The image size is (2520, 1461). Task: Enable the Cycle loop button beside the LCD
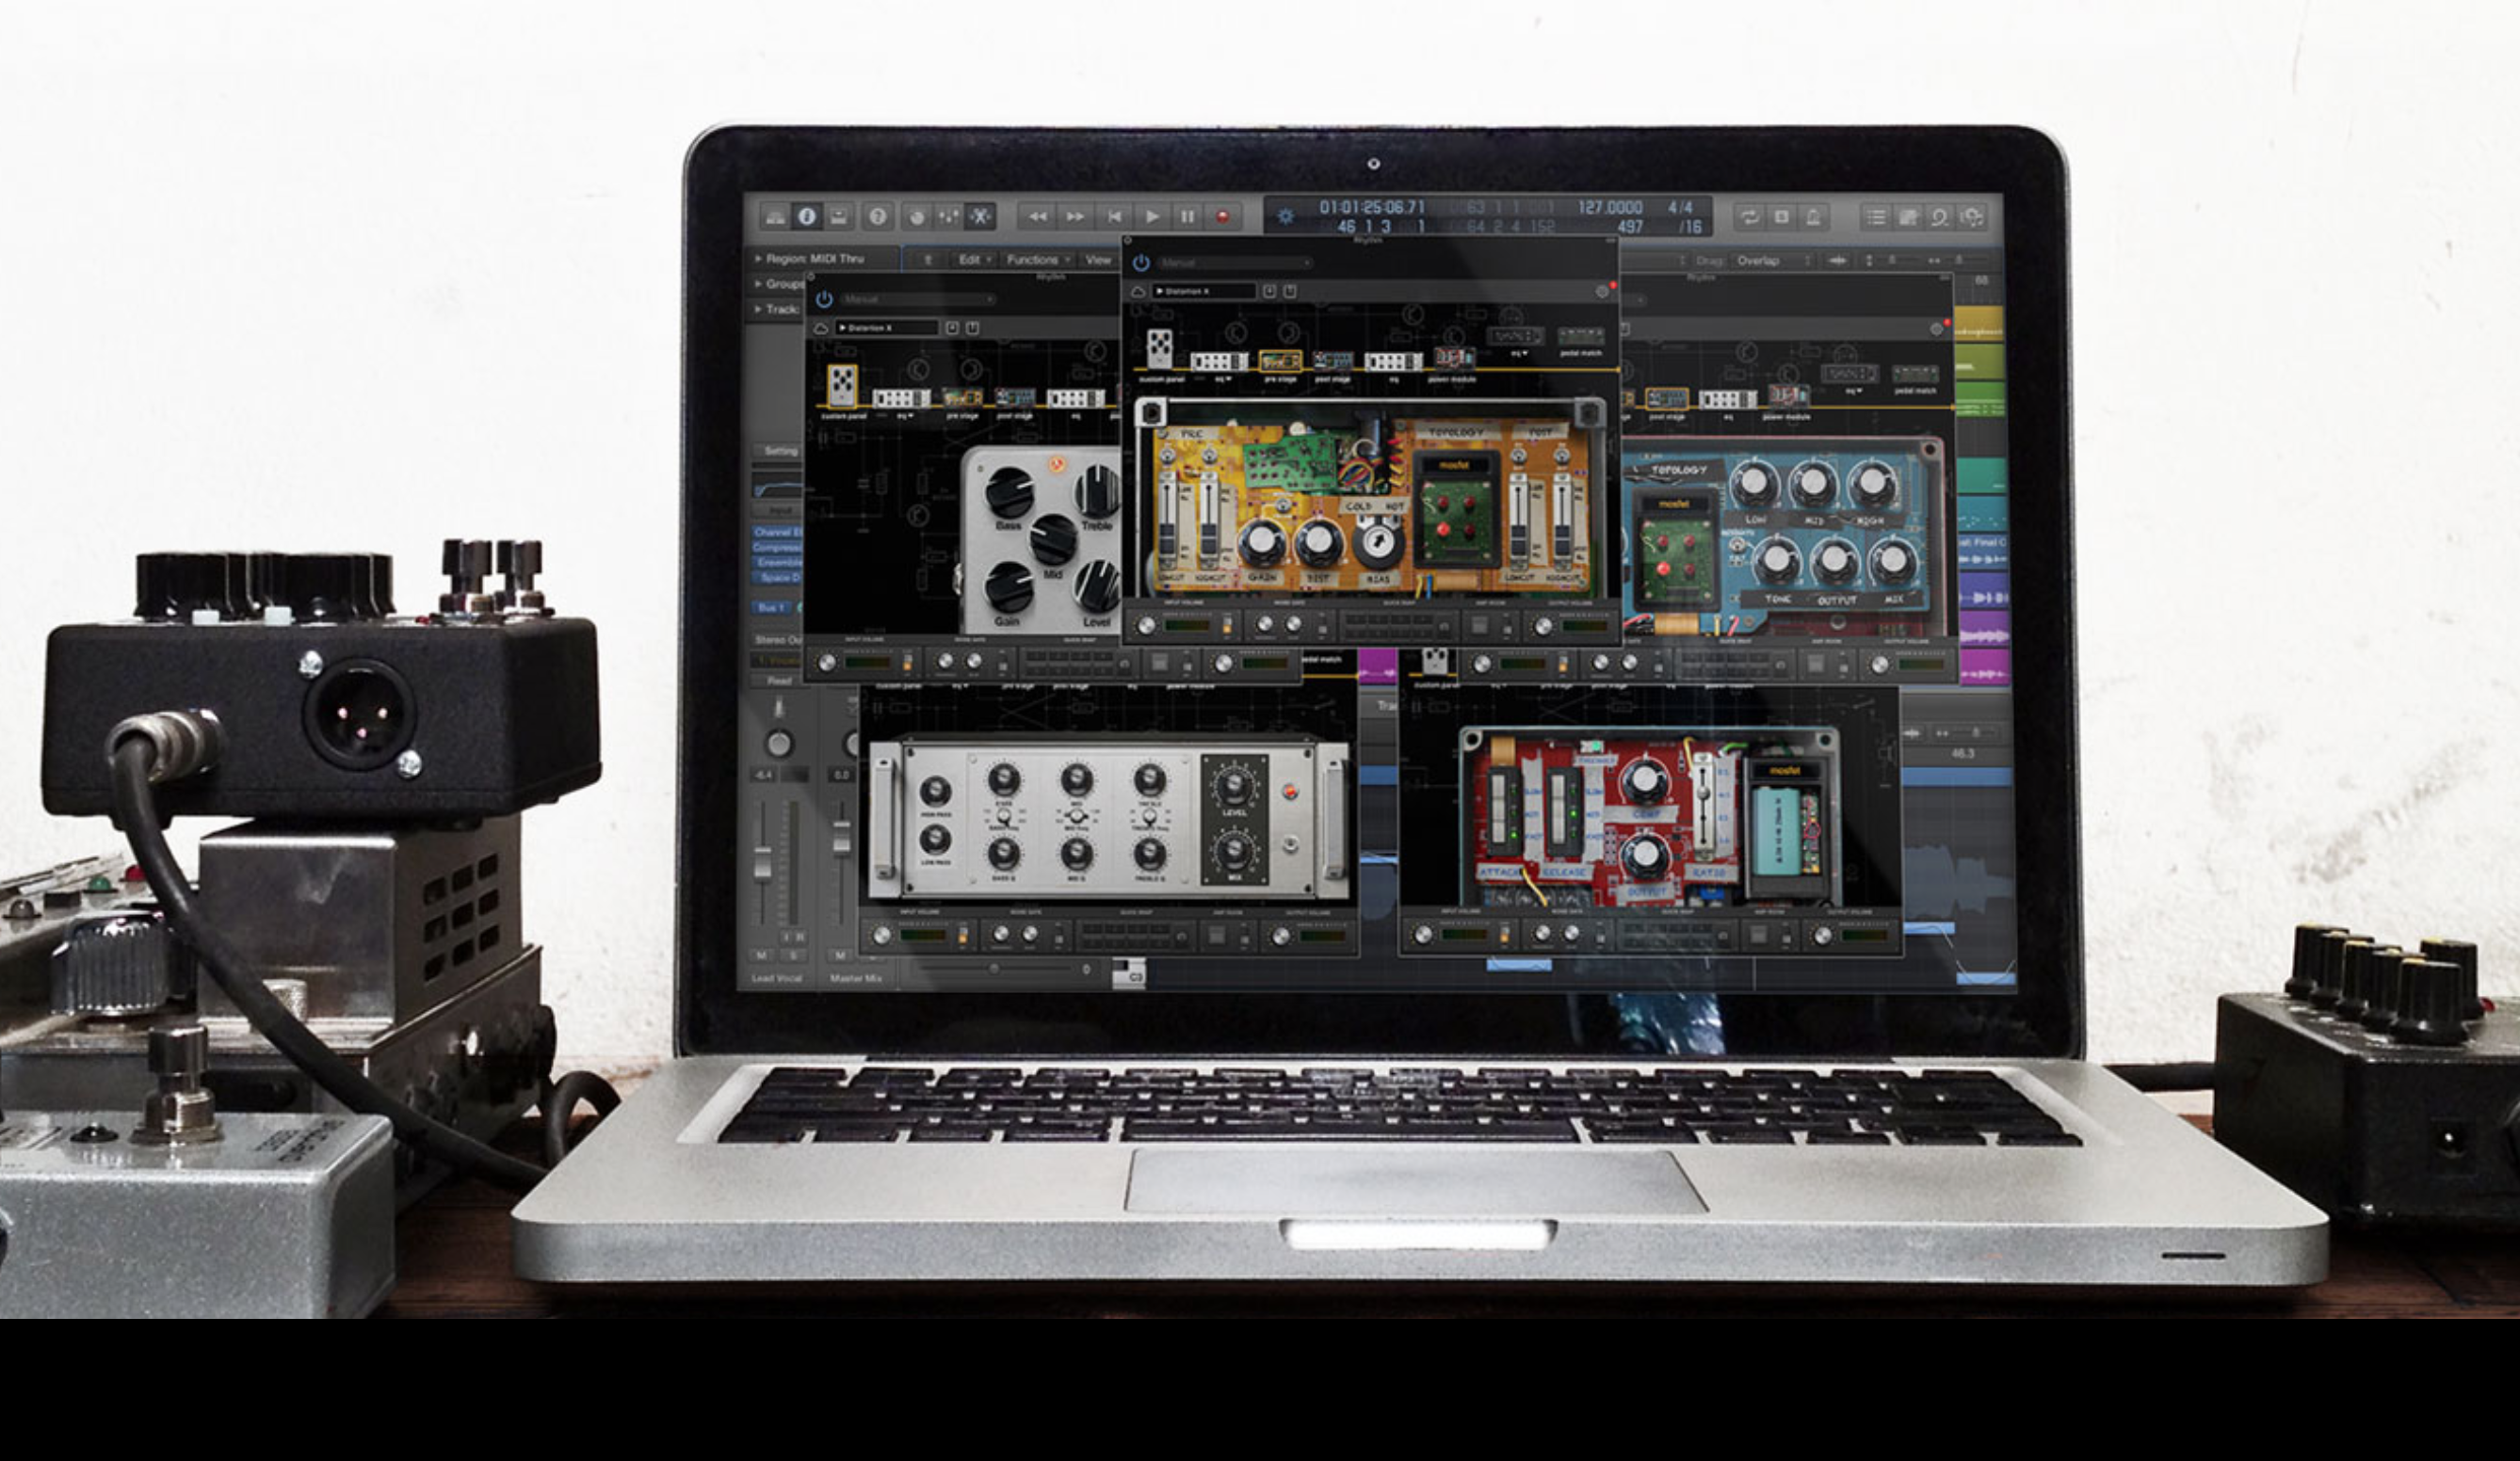click(1749, 217)
